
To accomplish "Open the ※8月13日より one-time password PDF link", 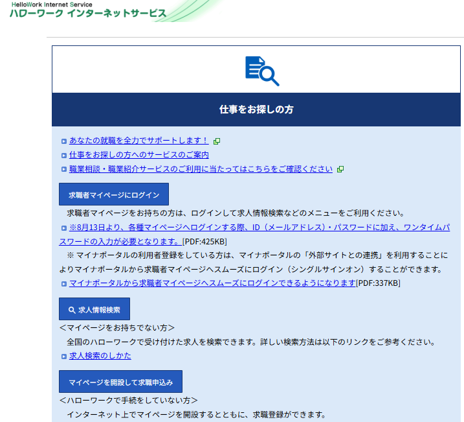I will (x=259, y=228).
